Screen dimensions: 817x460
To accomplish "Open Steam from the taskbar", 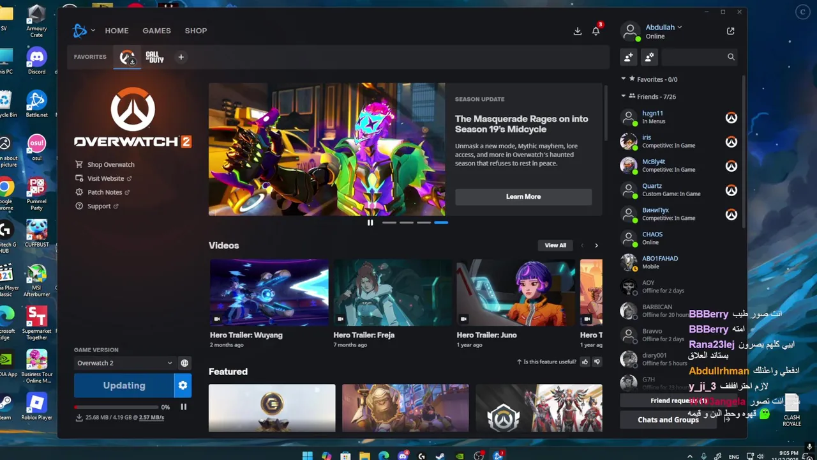I will coord(440,456).
